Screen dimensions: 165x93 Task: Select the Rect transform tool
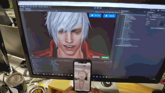coord(31,7)
